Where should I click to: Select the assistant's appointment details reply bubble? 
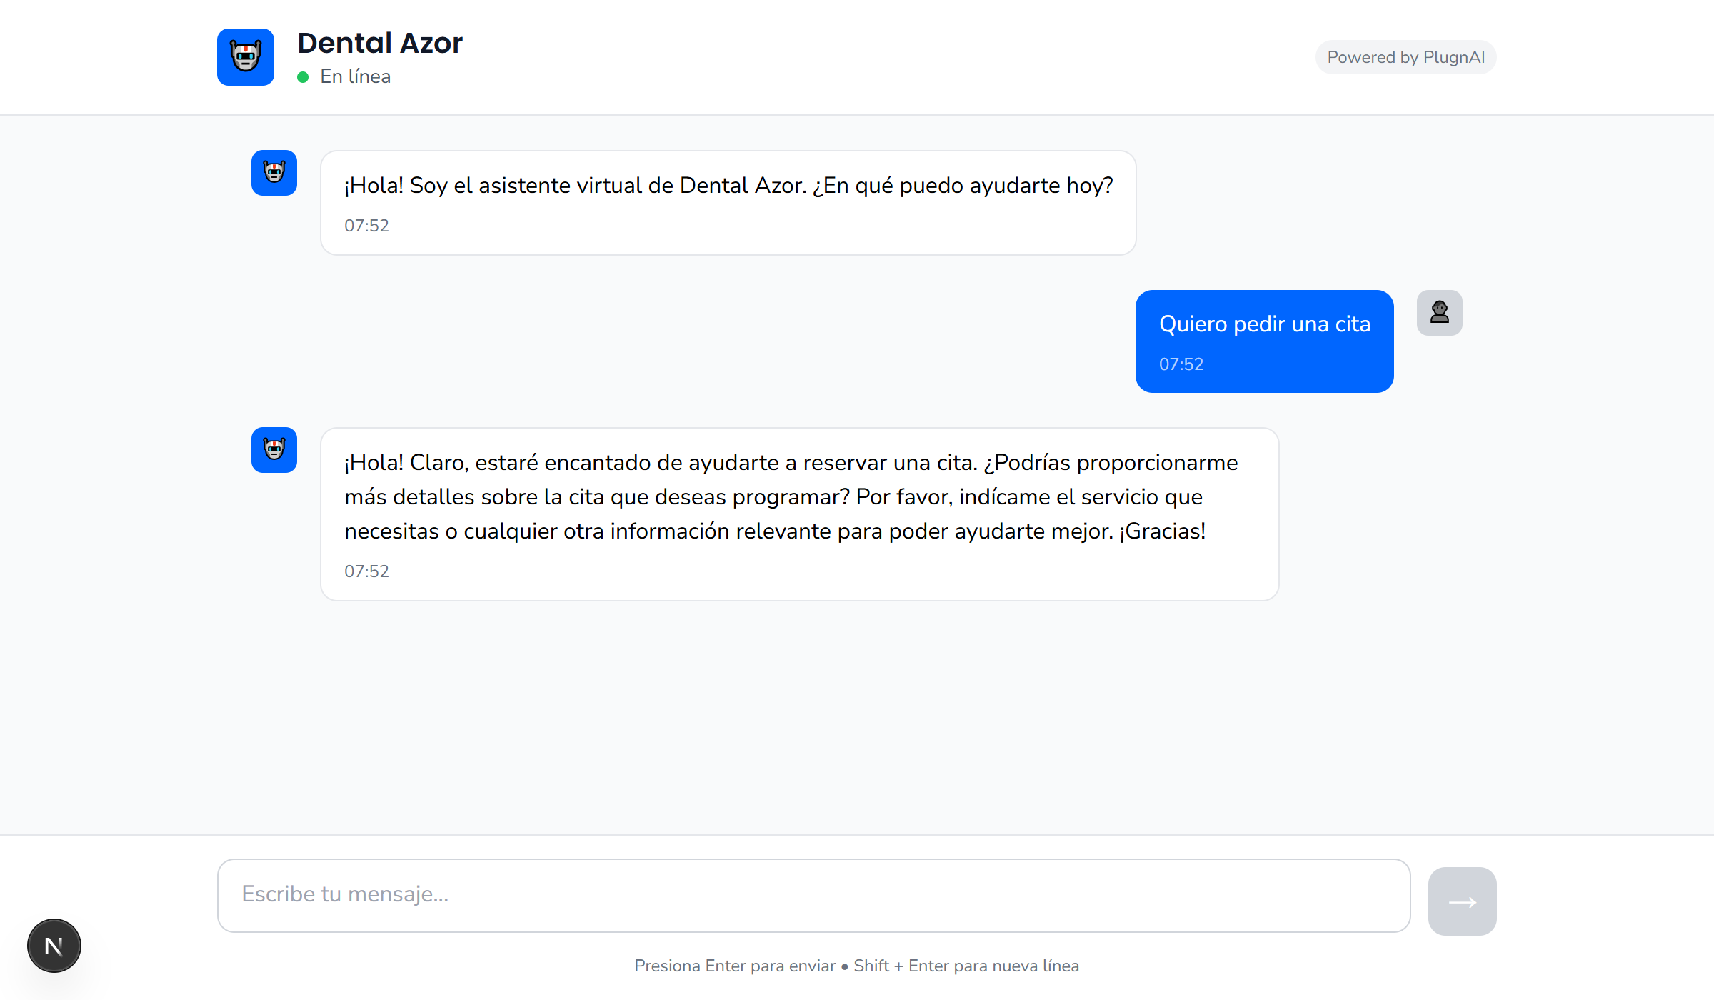799,513
